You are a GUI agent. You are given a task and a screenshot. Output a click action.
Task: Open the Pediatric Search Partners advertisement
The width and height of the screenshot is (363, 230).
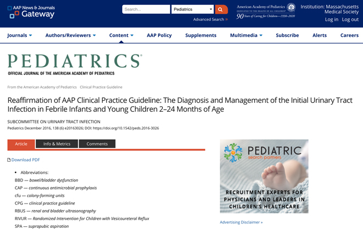tap(264, 176)
